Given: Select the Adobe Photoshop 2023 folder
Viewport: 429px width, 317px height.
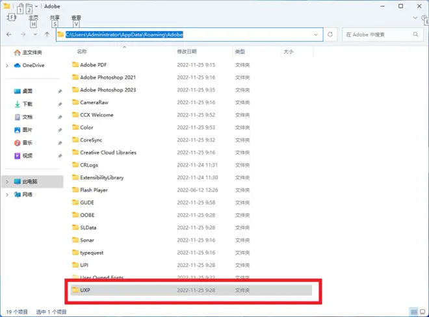Looking at the screenshot, I should pyautogui.click(x=104, y=90).
